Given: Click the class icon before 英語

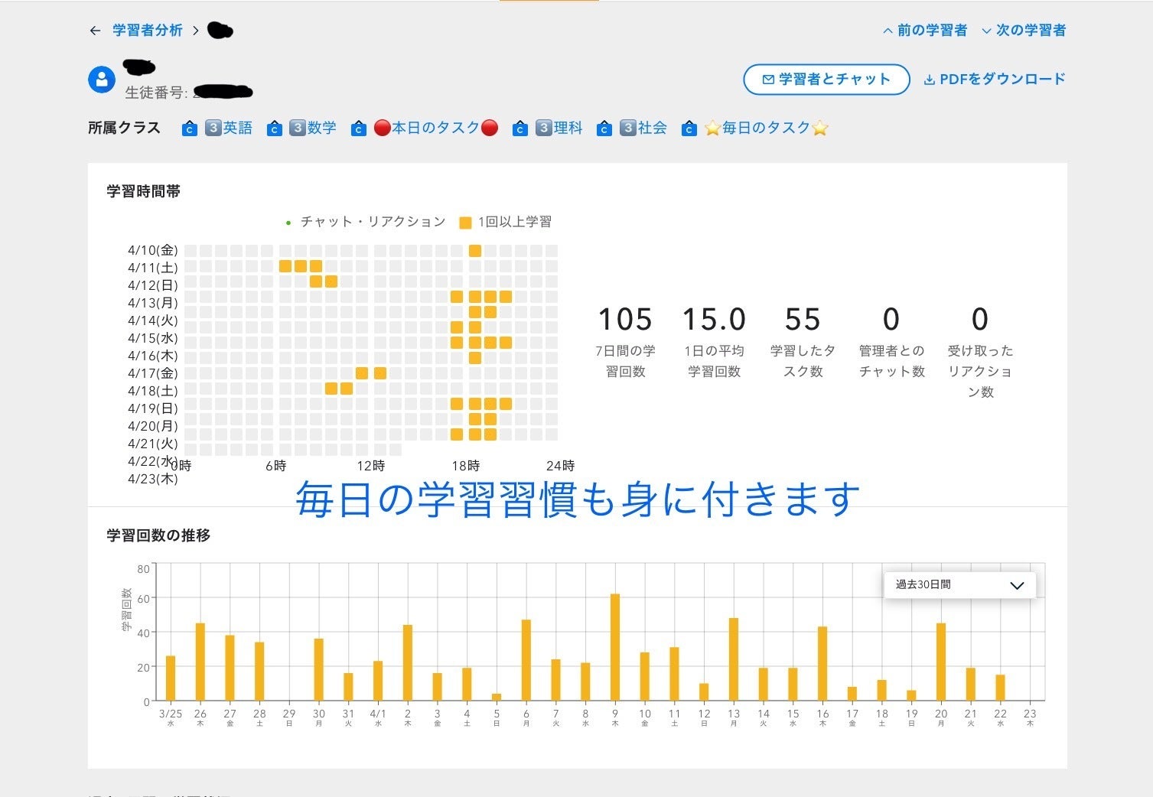Looking at the screenshot, I should 190,128.
